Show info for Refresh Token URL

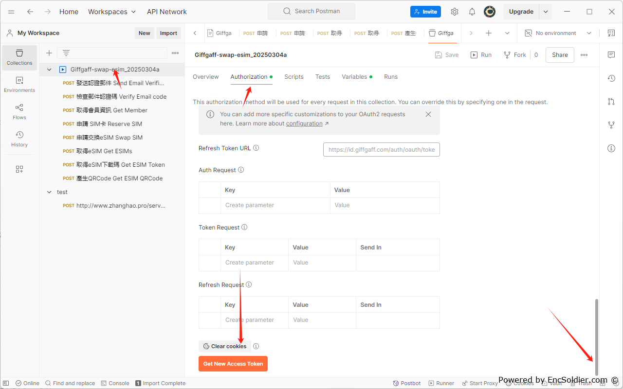pyautogui.click(x=256, y=148)
